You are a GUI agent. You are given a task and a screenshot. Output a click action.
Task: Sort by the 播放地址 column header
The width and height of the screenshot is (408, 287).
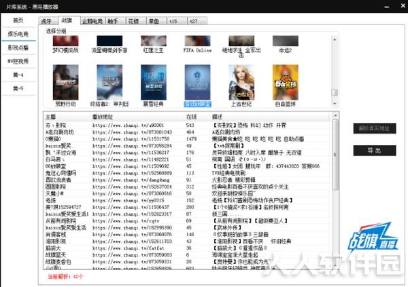pyautogui.click(x=137, y=117)
